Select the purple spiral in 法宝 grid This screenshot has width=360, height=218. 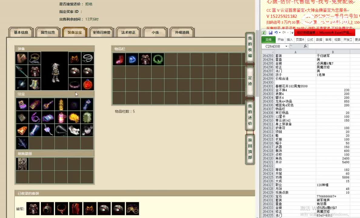pyautogui.click(x=35, y=117)
